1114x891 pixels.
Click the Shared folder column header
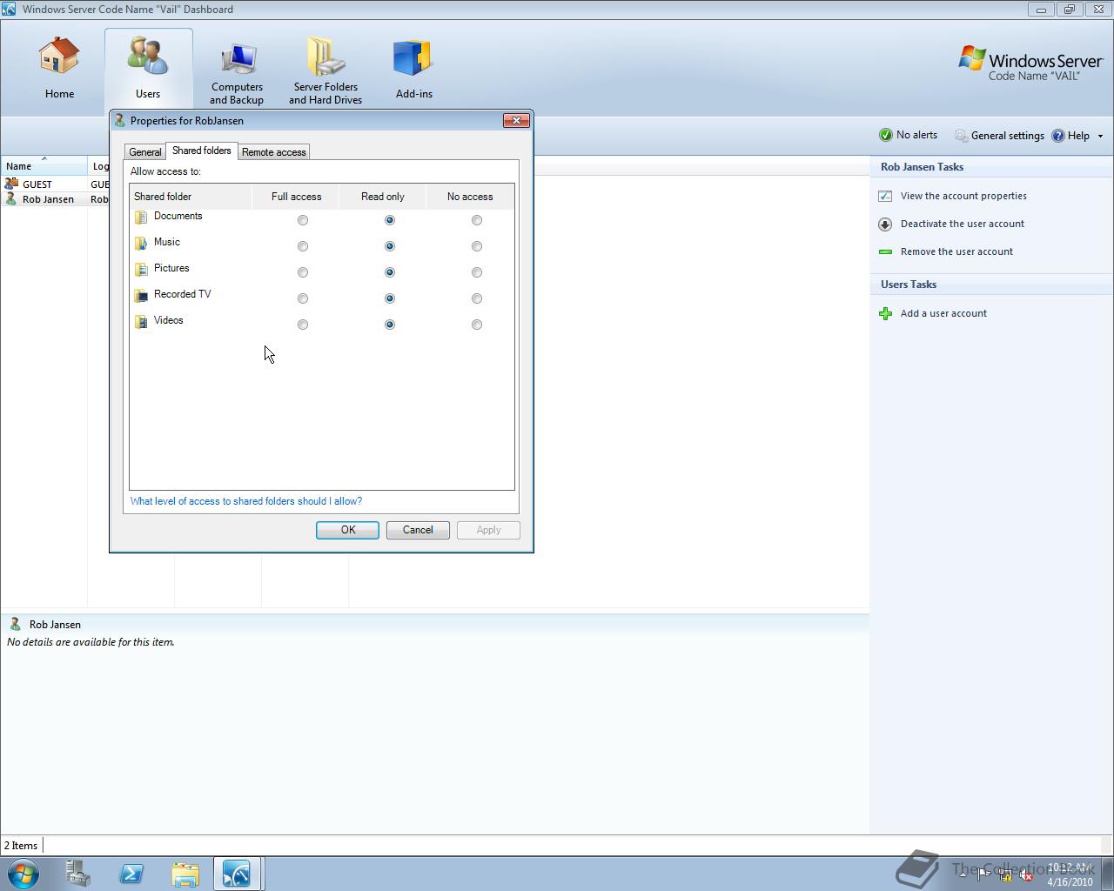(x=191, y=197)
